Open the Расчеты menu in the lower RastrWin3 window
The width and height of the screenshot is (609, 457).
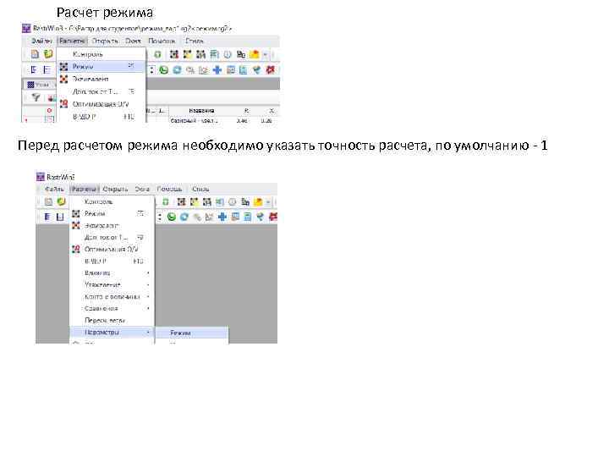coord(85,189)
